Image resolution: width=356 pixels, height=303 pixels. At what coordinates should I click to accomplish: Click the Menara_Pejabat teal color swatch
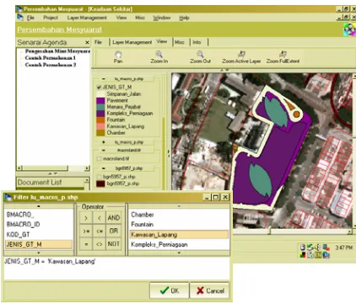click(100, 107)
